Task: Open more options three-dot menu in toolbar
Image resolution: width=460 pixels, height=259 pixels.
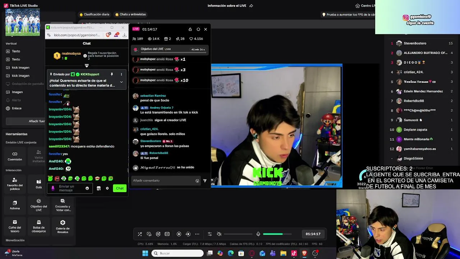Action: [197, 234]
